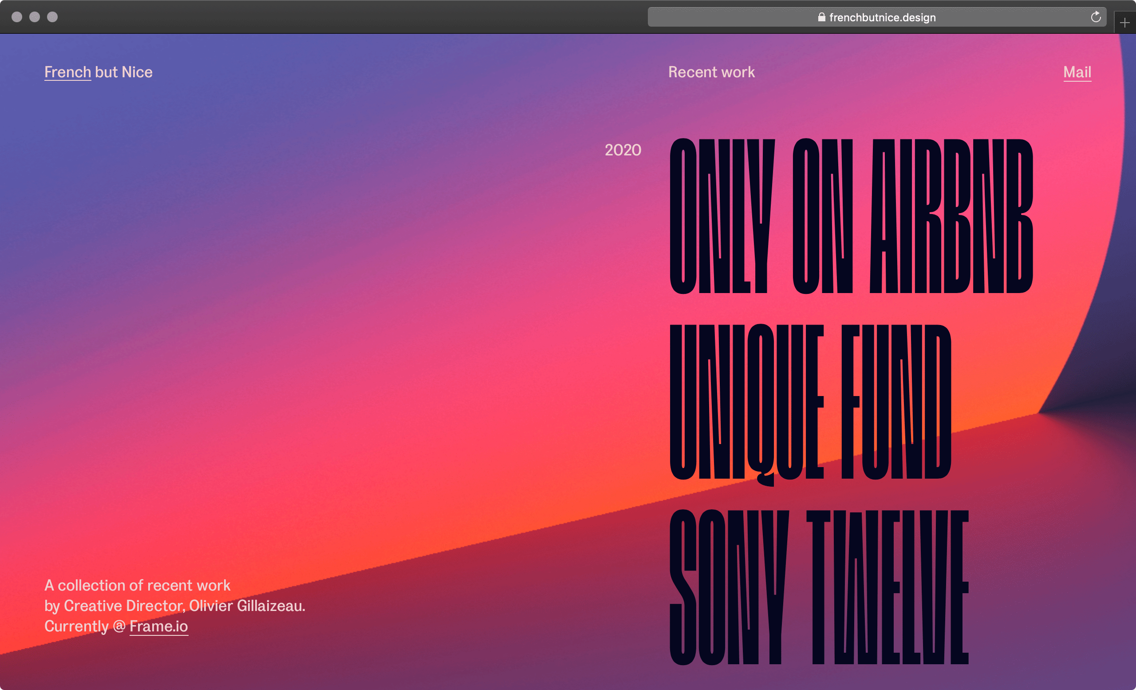Click the 'but Nice' part of the logo
Image resolution: width=1136 pixels, height=690 pixels.
pyautogui.click(x=123, y=72)
